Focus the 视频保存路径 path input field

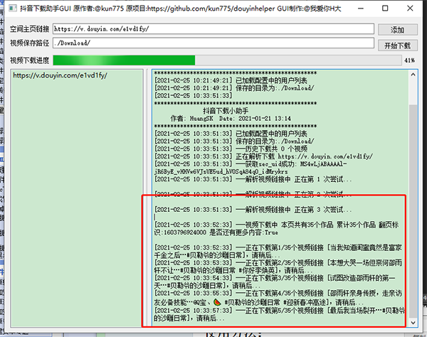[213, 43]
